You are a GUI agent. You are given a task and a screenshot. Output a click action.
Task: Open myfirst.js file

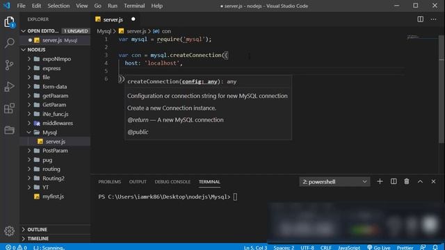pyautogui.click(x=53, y=196)
